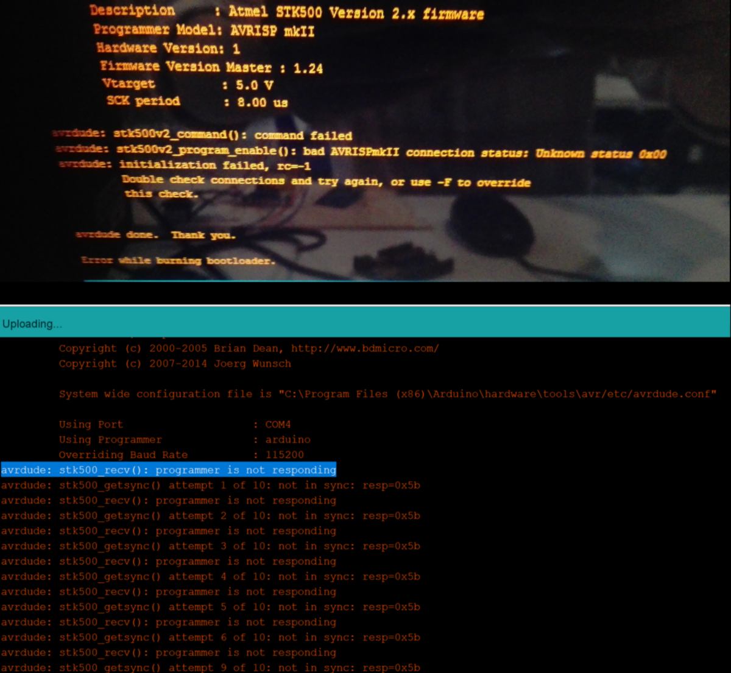The image size is (731, 673).
Task: Click the 'Description : Atmel STK500 Version 2.x firmware' line
Action: 286,12
